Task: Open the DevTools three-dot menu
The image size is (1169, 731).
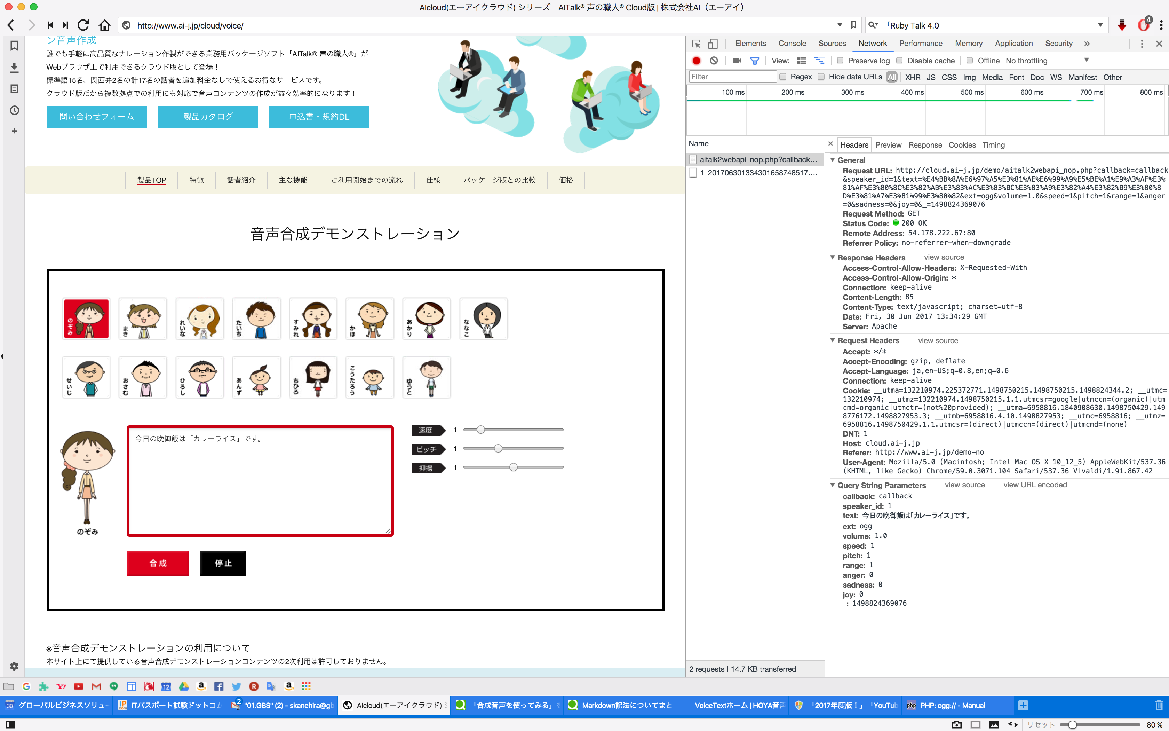Action: [x=1142, y=44]
